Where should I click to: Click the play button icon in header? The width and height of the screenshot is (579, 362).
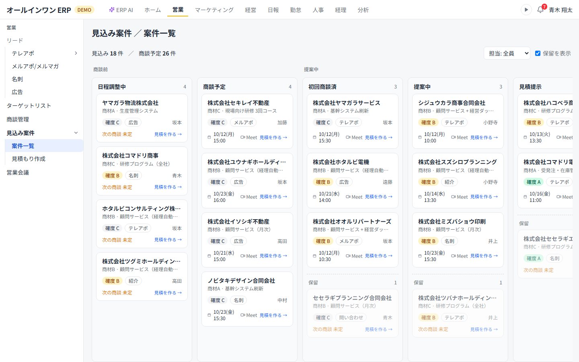click(x=526, y=10)
